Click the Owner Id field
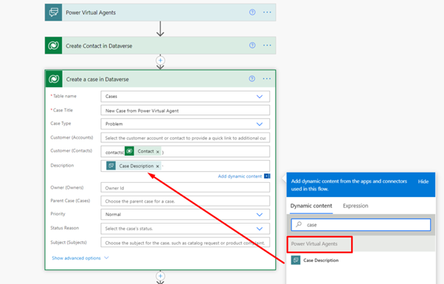444x284 pixels. tap(185, 187)
